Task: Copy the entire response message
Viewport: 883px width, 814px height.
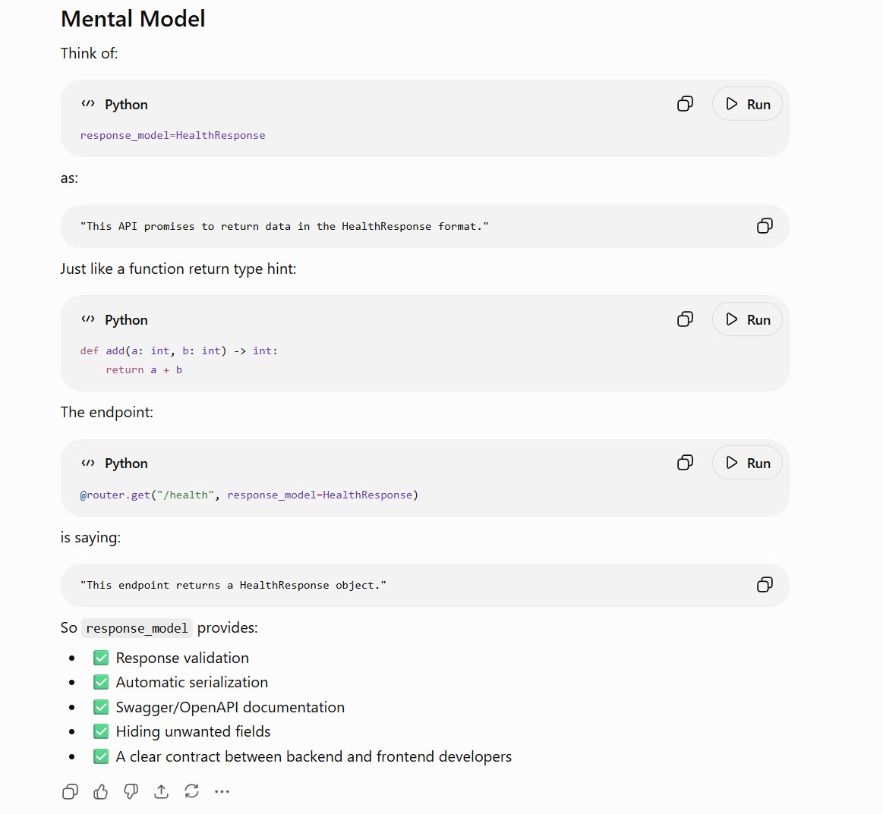Action: point(70,791)
